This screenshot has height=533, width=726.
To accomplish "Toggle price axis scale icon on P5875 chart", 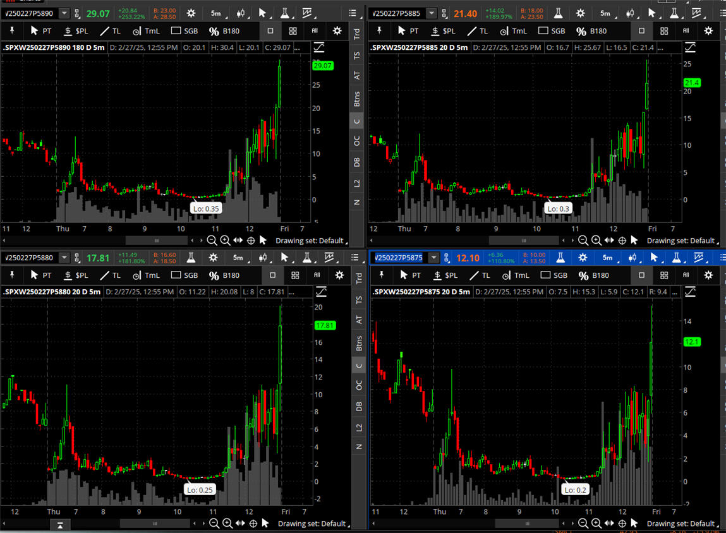I will 690,292.
